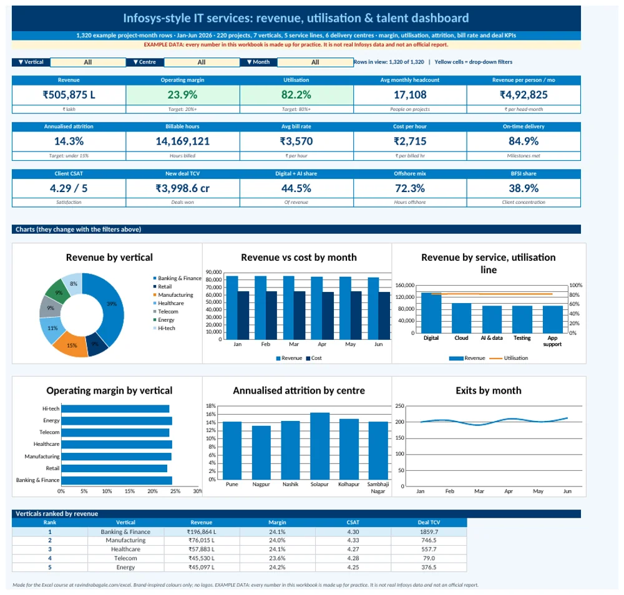Click the Solapur attrition bar
Image resolution: width=624 pixels, height=595 pixels.
pyautogui.click(x=320, y=446)
